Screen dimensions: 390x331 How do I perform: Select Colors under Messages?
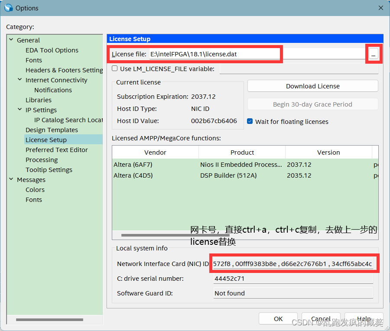(x=35, y=189)
